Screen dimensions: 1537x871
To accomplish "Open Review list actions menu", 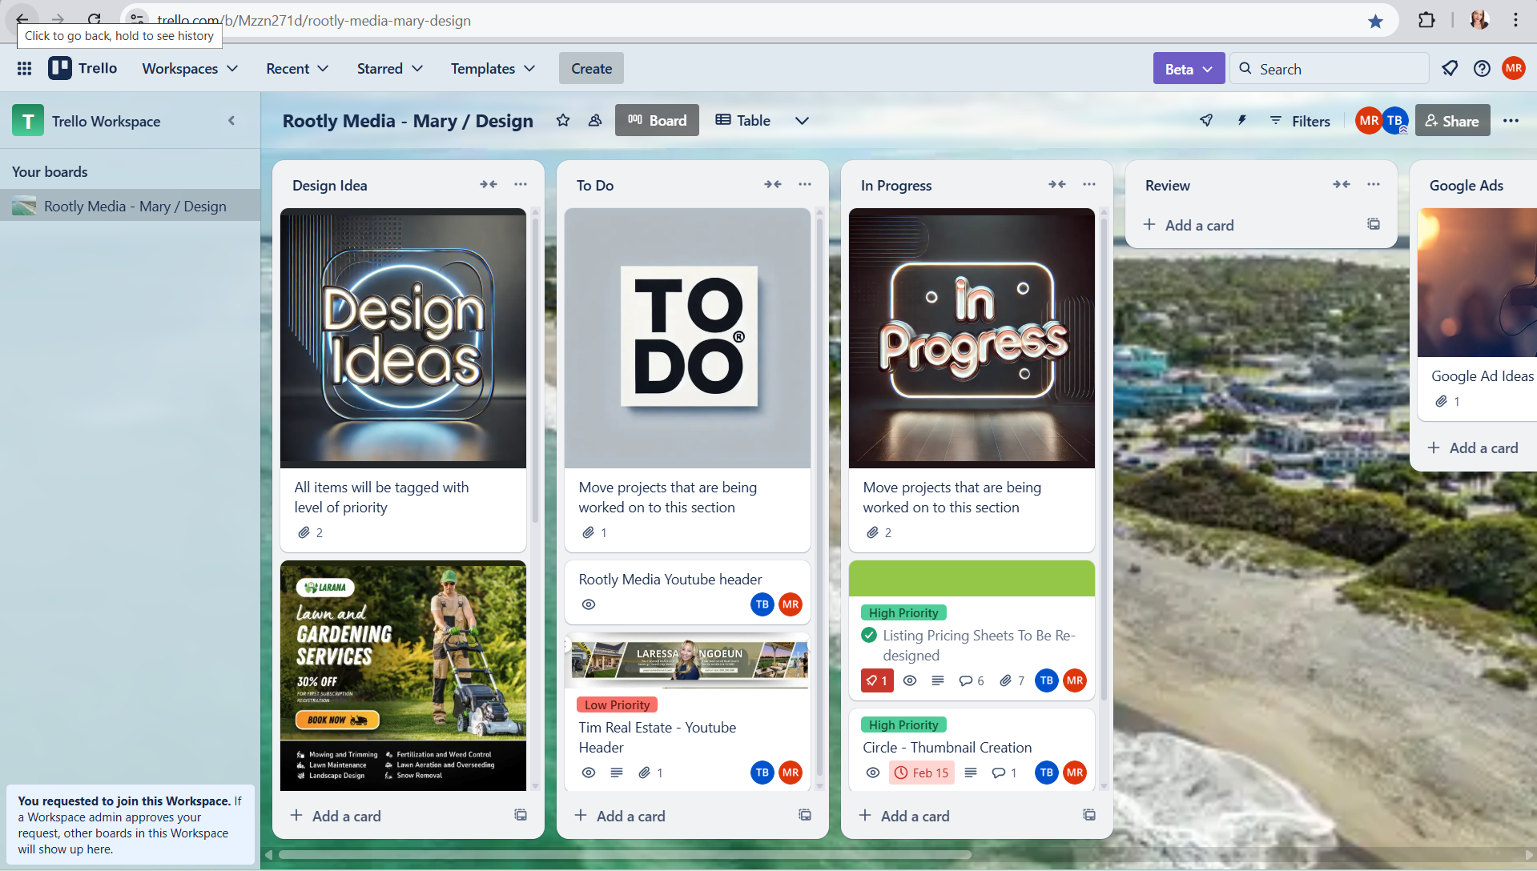I will (x=1374, y=185).
